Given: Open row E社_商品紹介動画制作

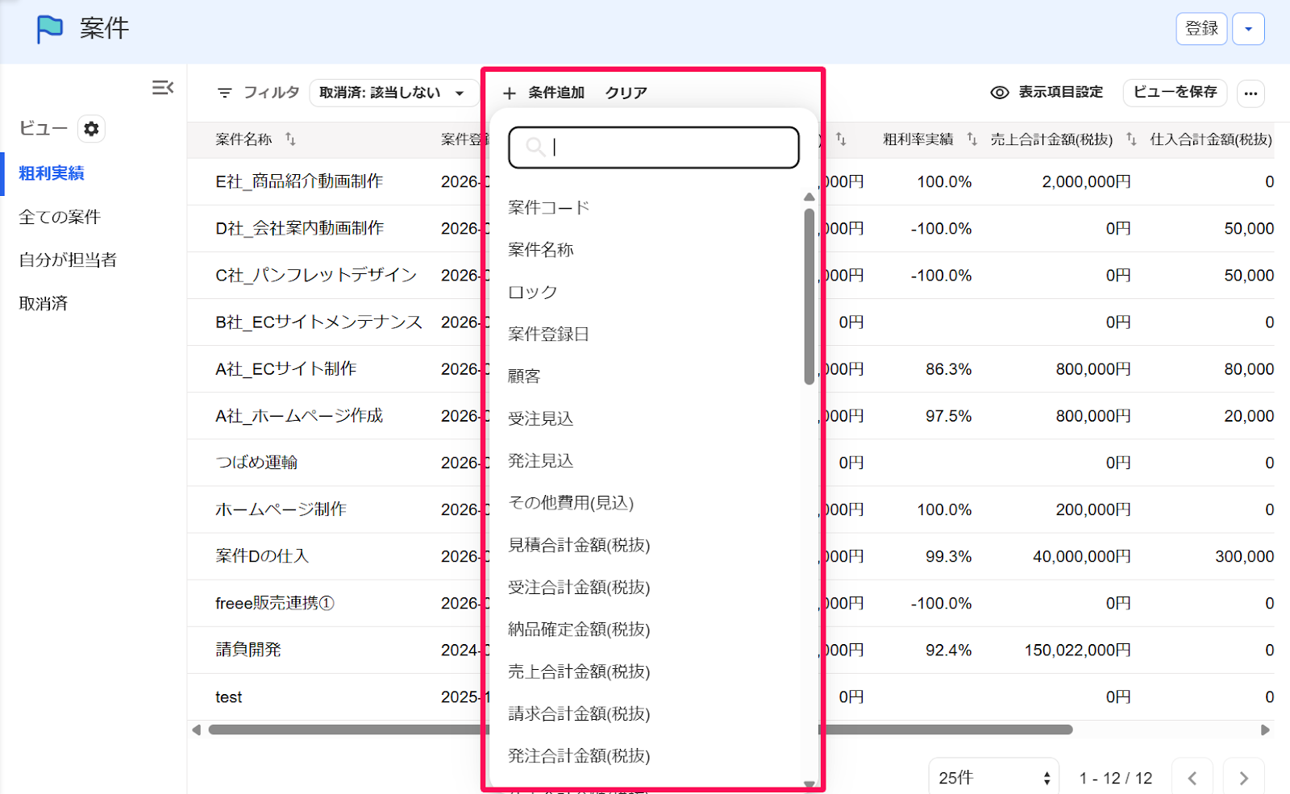Looking at the screenshot, I should tap(299, 182).
